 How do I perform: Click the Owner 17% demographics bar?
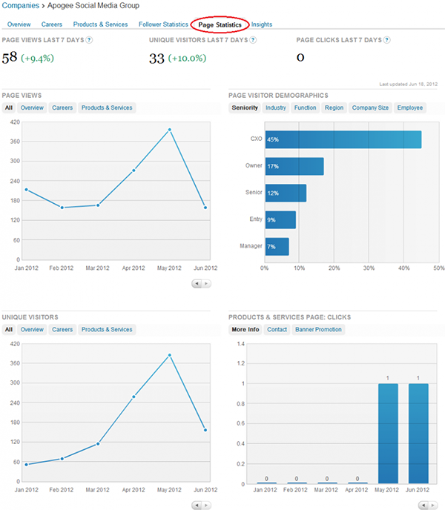294,166
